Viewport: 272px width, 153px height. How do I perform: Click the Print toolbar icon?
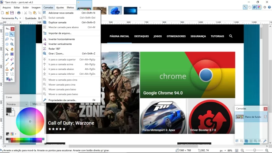coord(19,13)
